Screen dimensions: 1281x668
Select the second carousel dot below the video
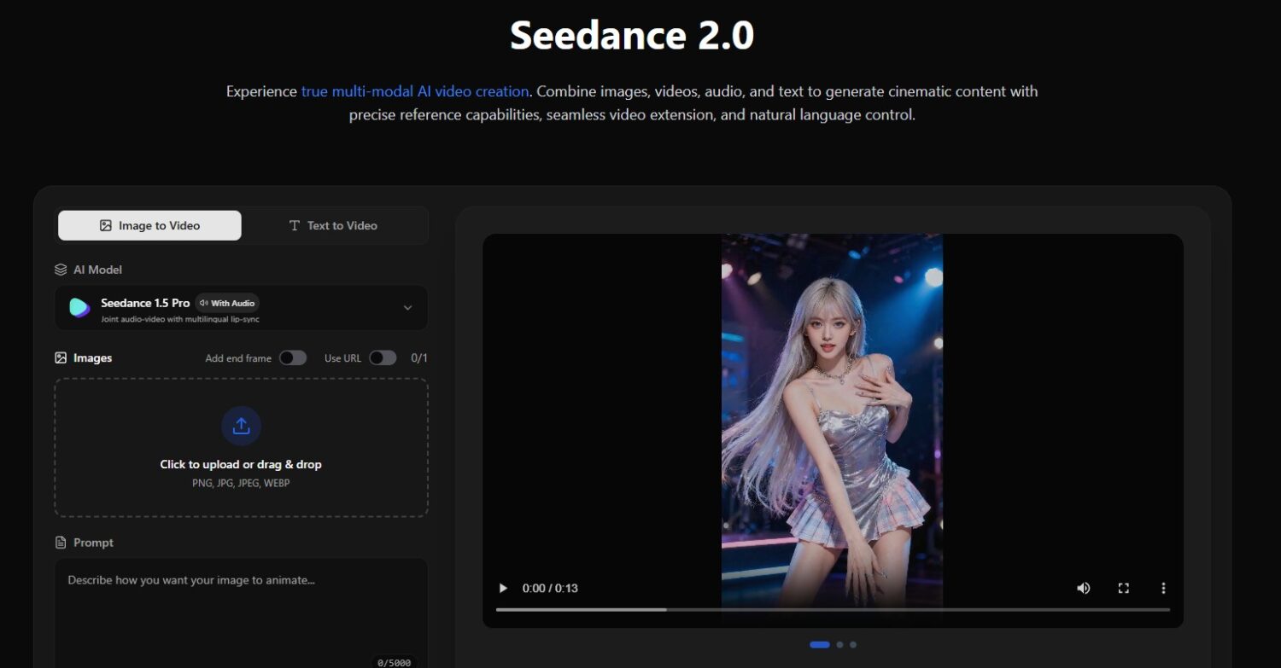tap(838, 644)
